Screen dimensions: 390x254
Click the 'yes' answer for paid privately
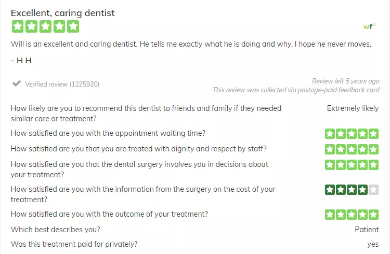[373, 244]
